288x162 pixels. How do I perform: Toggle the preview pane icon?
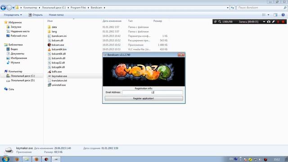pyautogui.click(x=275, y=15)
